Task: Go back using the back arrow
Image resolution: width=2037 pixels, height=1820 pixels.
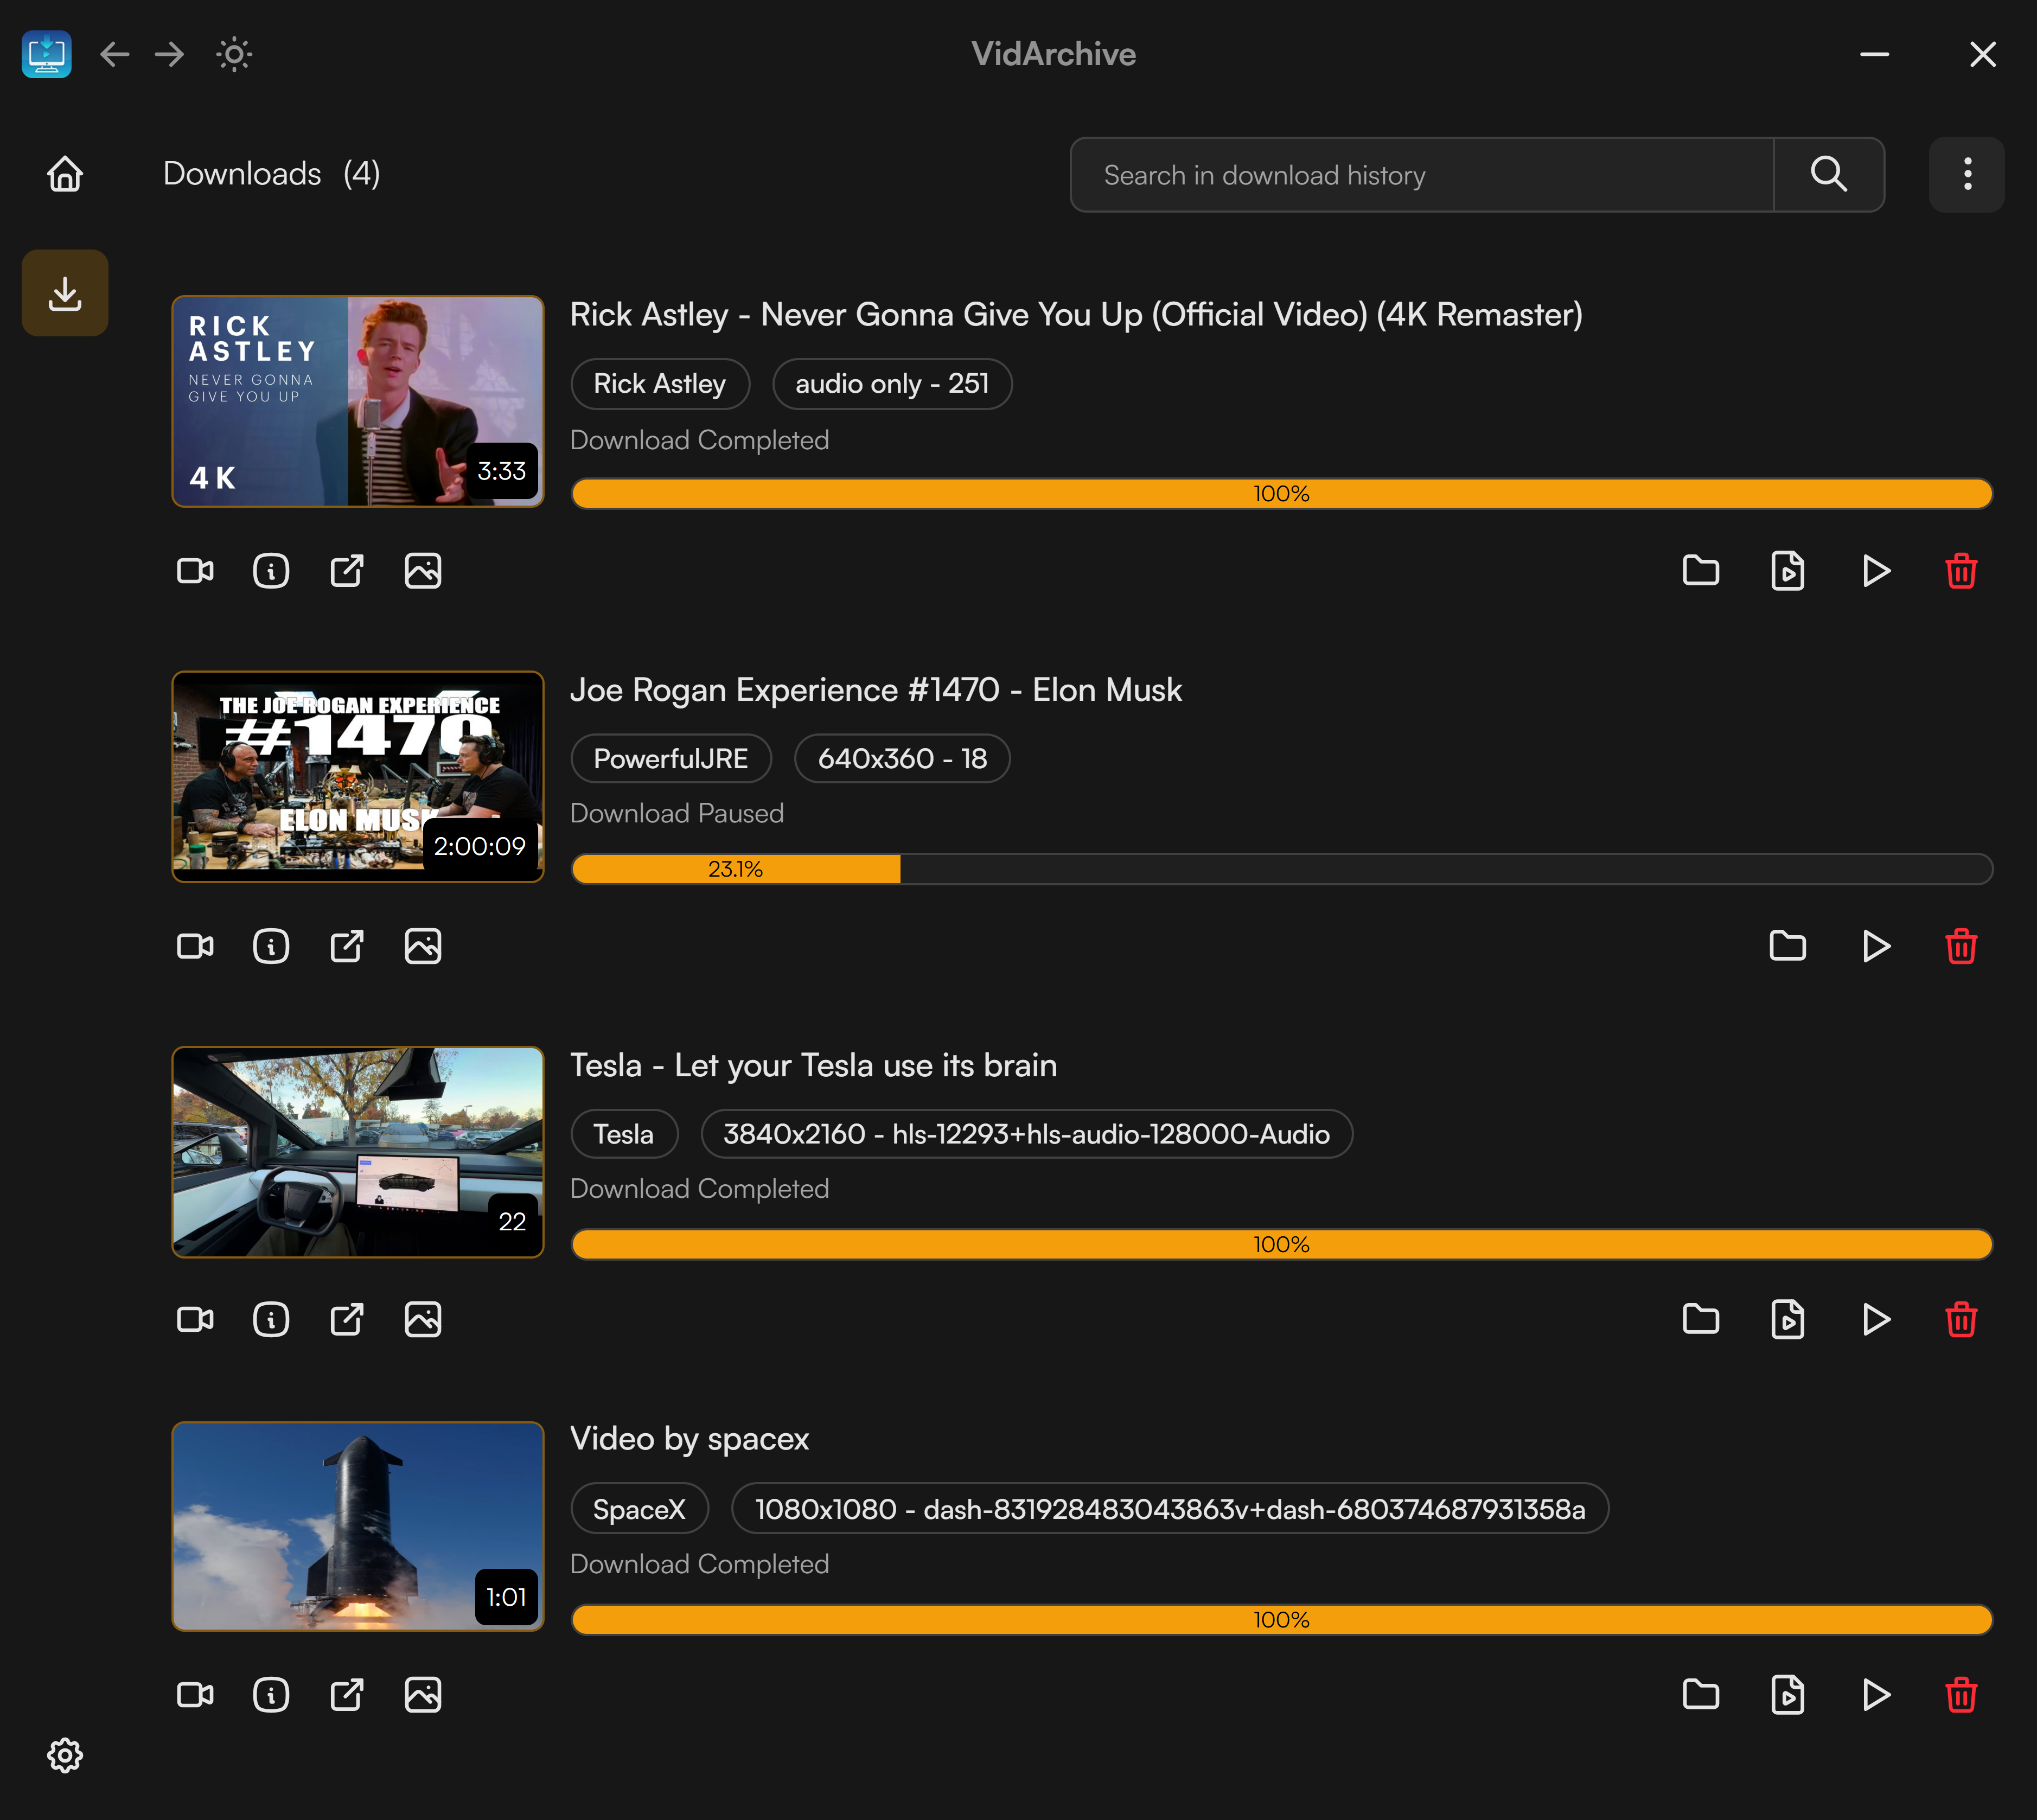Action: click(x=115, y=55)
